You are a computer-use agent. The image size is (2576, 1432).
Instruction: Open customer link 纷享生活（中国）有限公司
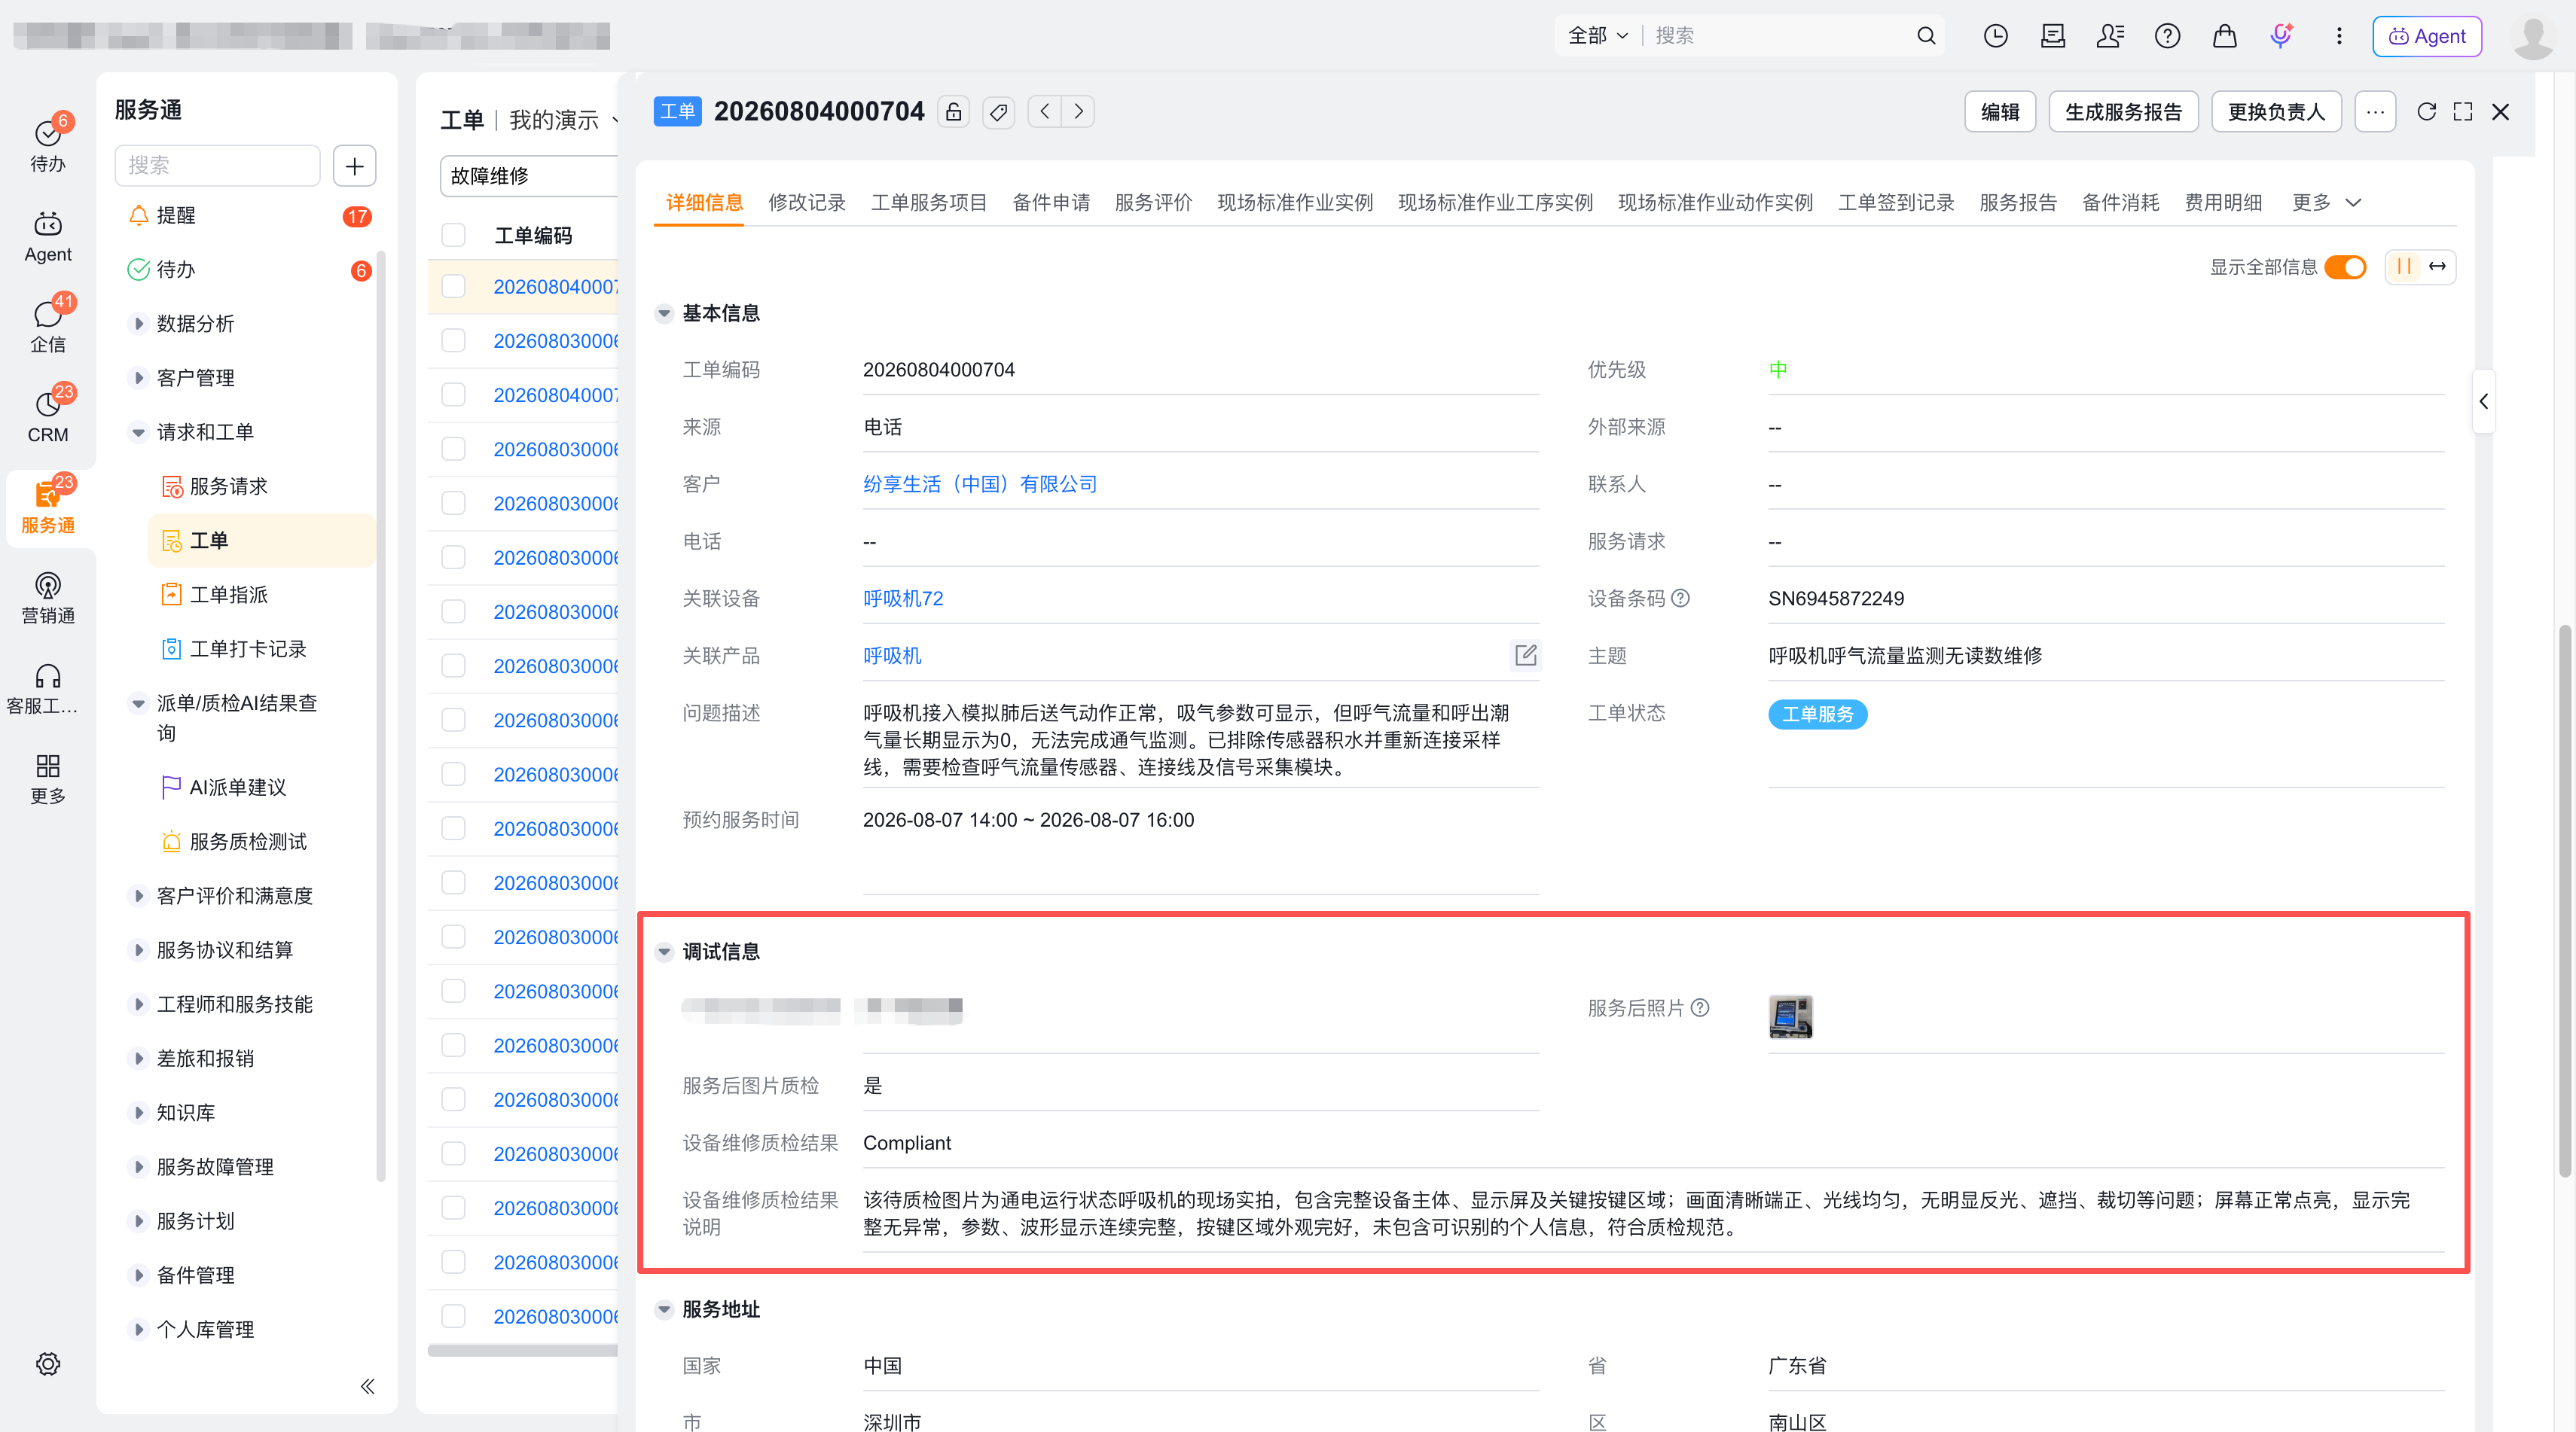(979, 485)
